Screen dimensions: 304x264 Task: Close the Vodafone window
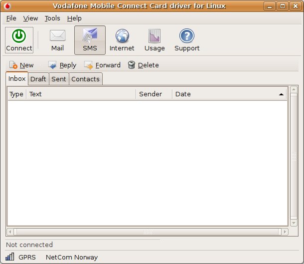295,6
